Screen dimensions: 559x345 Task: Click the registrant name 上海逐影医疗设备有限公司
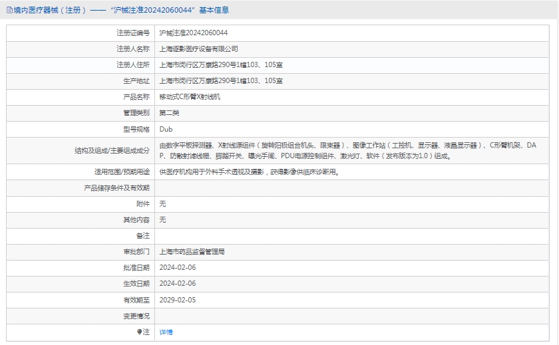pos(198,49)
